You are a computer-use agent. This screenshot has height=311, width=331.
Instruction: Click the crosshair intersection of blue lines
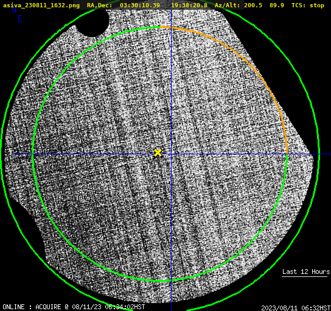click(171, 154)
